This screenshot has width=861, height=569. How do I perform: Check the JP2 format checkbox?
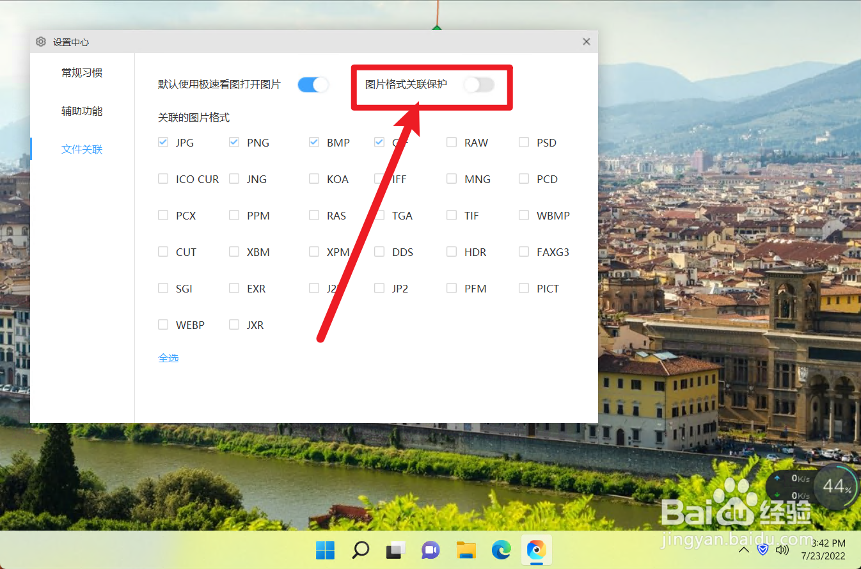[379, 288]
